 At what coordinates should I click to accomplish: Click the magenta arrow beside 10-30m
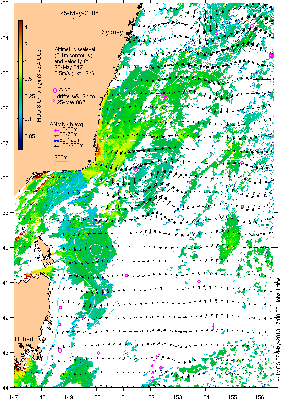coord(56,130)
